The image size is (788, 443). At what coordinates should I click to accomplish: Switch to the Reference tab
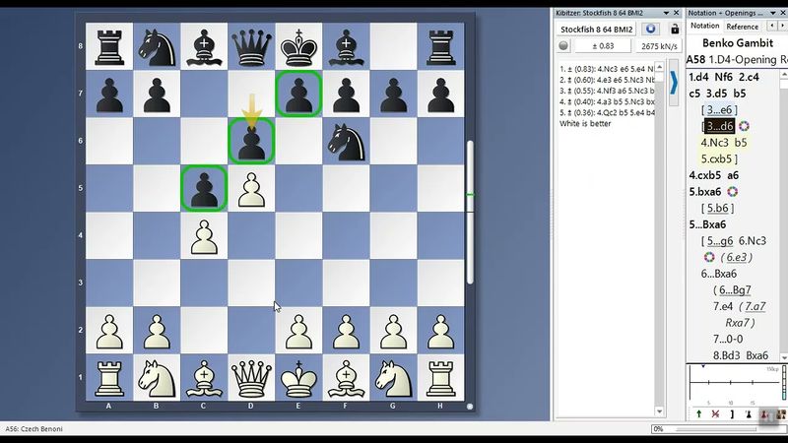[742, 27]
